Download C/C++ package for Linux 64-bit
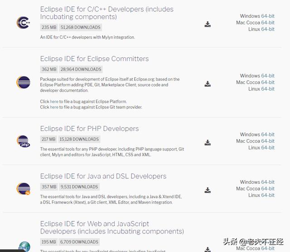This screenshot has height=252, width=290. point(268,29)
